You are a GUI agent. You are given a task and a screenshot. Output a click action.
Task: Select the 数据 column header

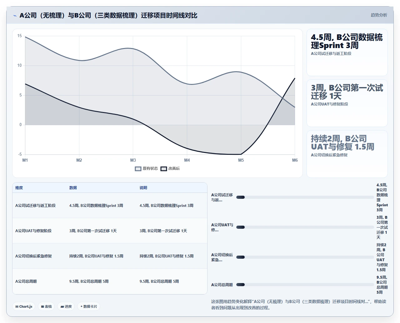(73, 188)
